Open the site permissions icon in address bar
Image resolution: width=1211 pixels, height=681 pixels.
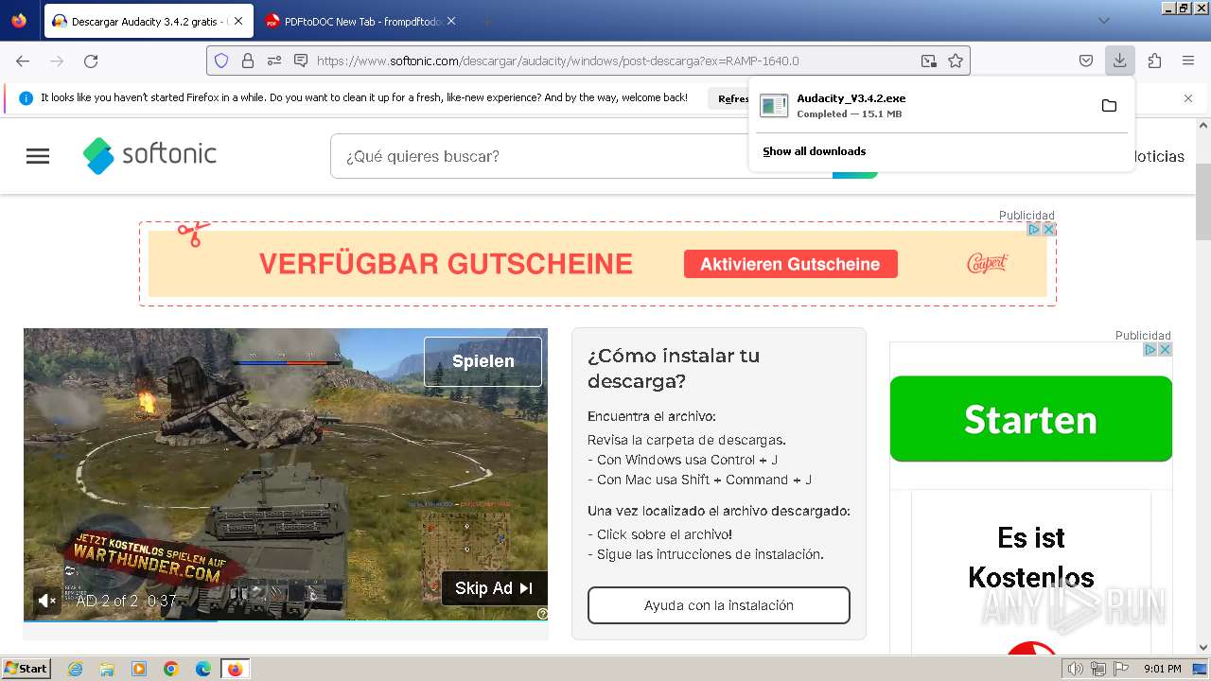tap(274, 61)
